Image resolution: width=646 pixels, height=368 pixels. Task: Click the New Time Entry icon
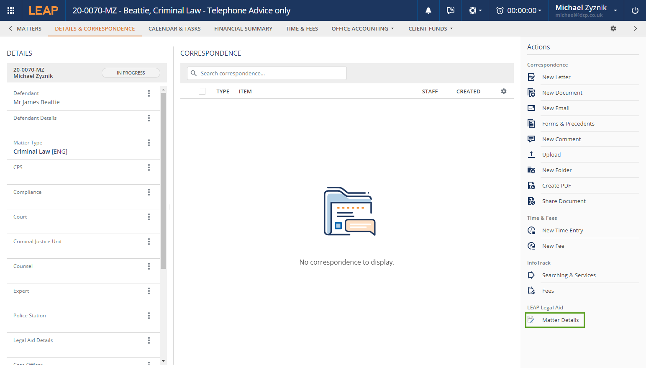(531, 230)
